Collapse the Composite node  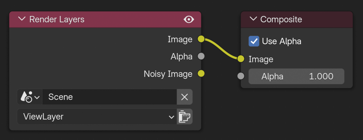click(x=253, y=19)
